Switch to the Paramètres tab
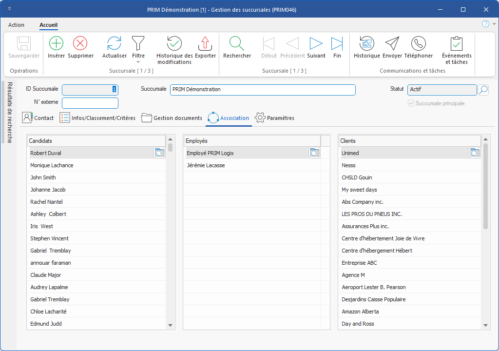This screenshot has height=351, width=499. coord(275,118)
